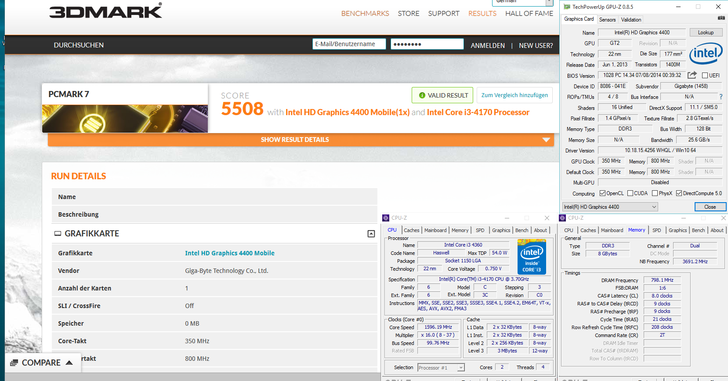The image size is (728, 381).
Task: Click the Close button in GPU-Z
Action: 710,207
